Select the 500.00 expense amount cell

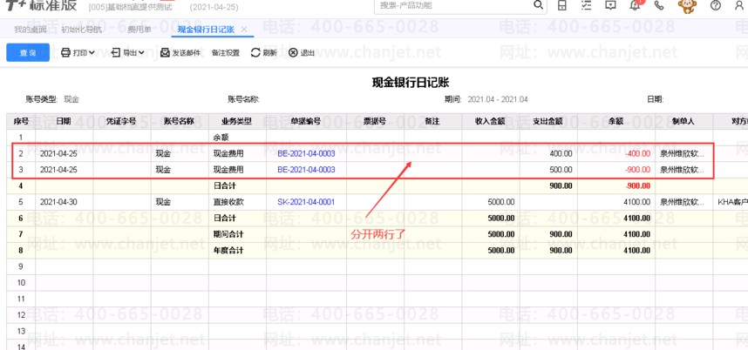coord(548,170)
